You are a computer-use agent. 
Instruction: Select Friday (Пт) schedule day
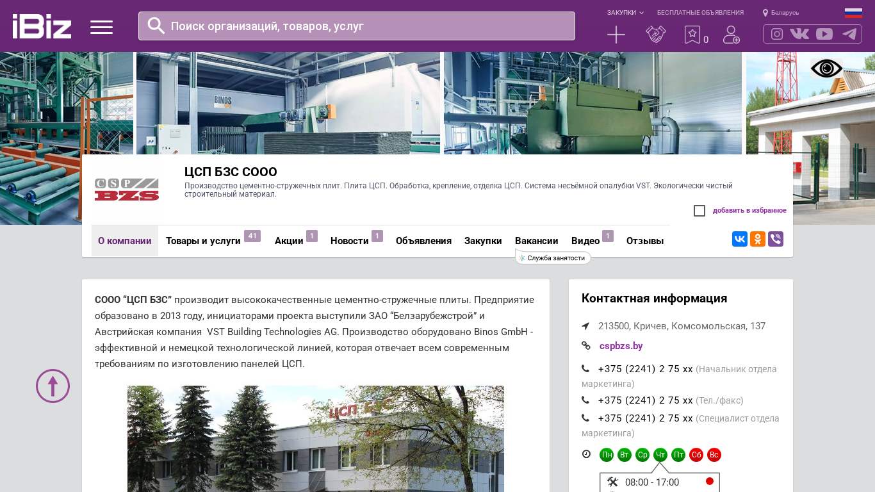[678, 455]
